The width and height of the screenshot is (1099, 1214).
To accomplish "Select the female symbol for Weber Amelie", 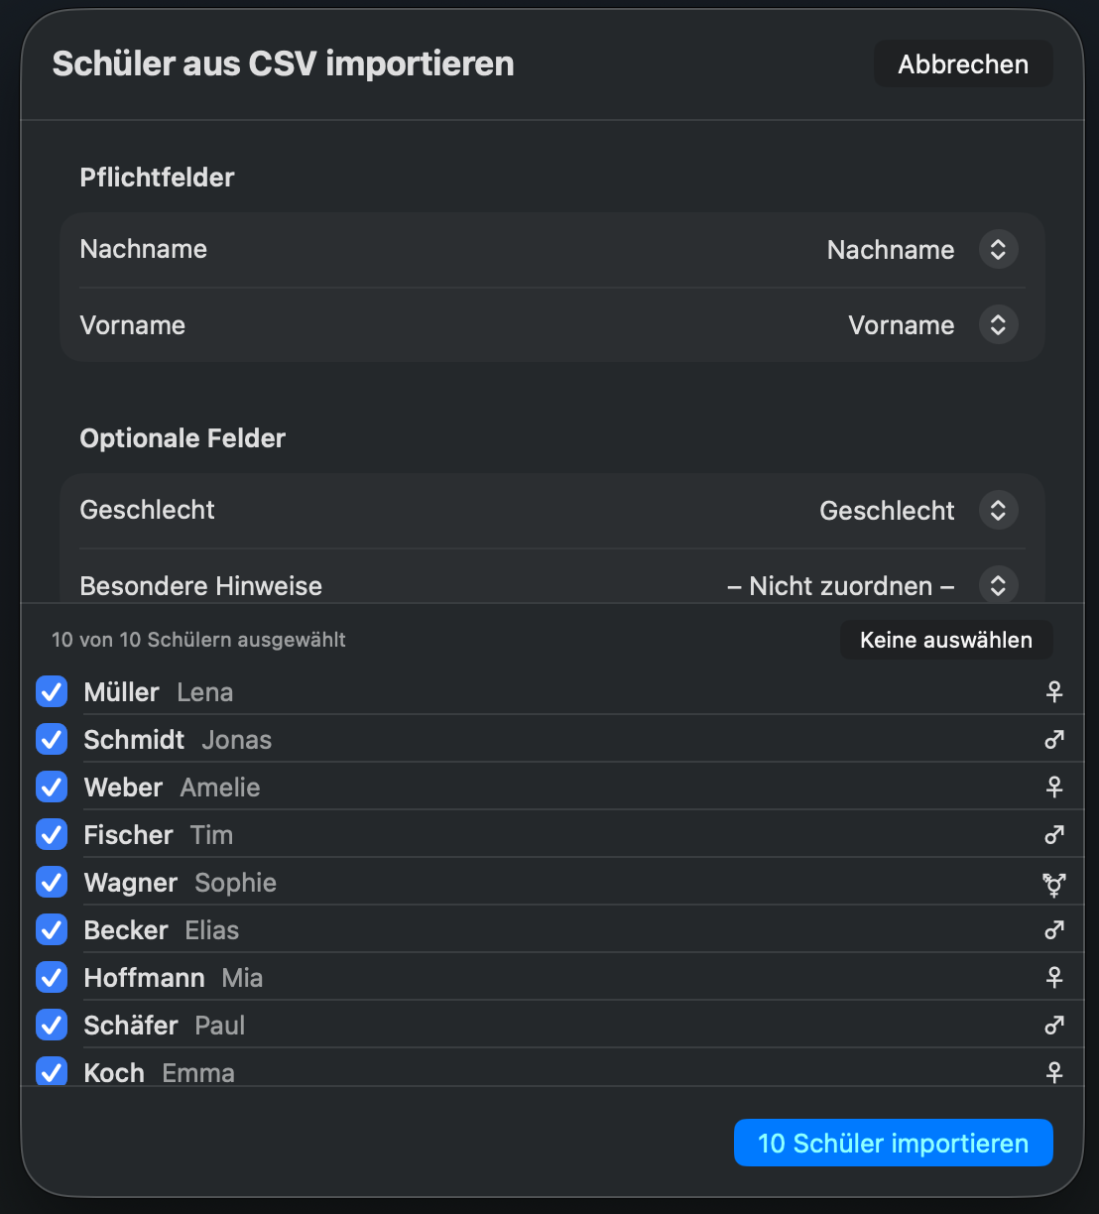I will pyautogui.click(x=1053, y=787).
